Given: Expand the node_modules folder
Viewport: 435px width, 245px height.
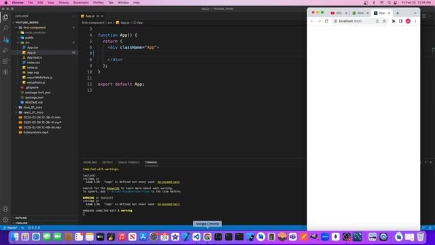Looking at the screenshot, I should (x=18, y=33).
